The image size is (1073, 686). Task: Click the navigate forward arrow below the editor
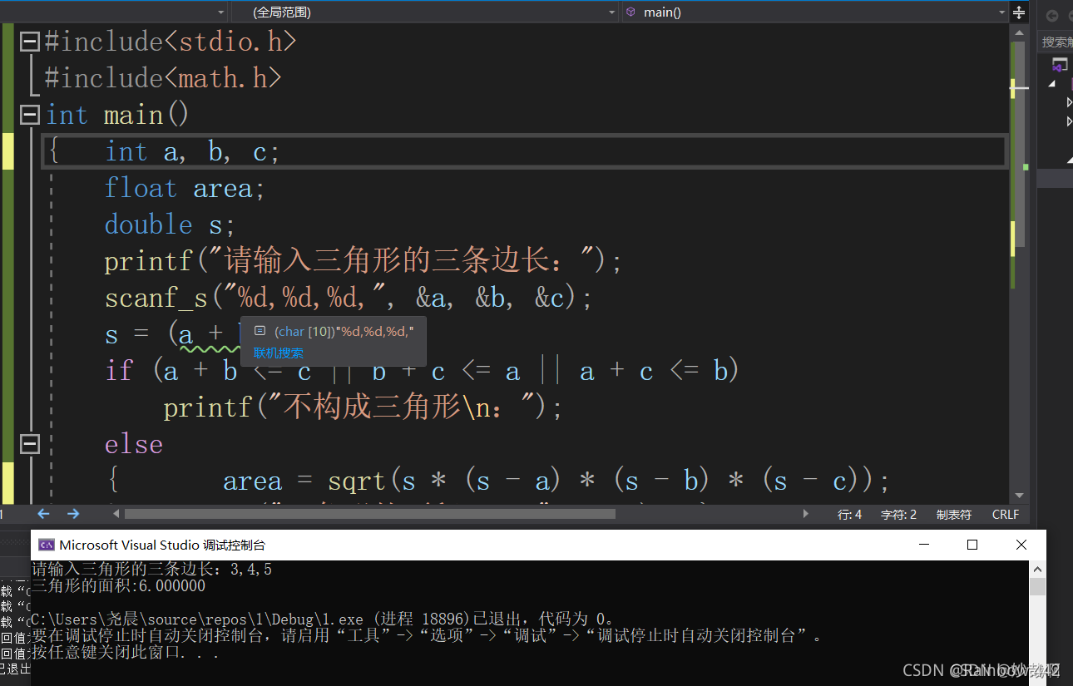click(73, 514)
